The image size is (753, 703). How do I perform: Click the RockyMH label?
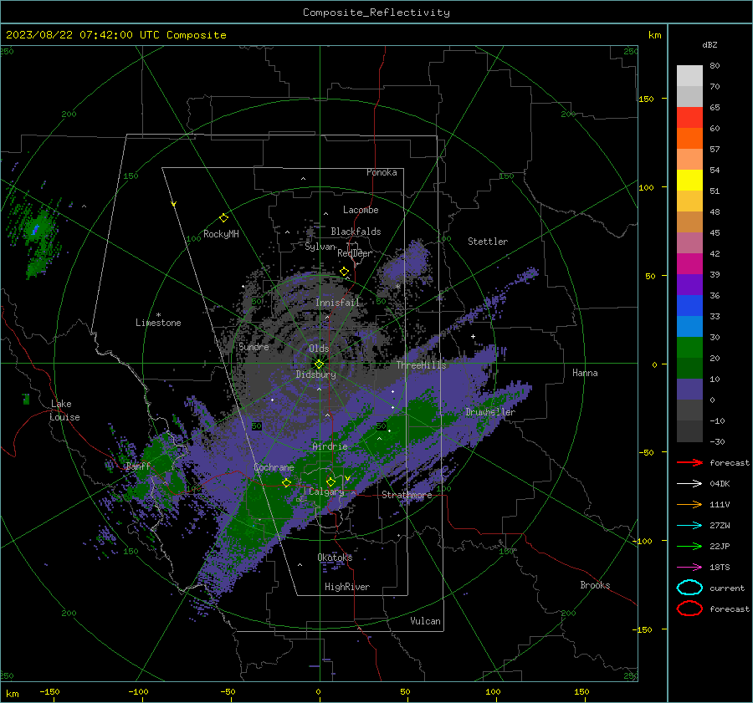pyautogui.click(x=221, y=234)
